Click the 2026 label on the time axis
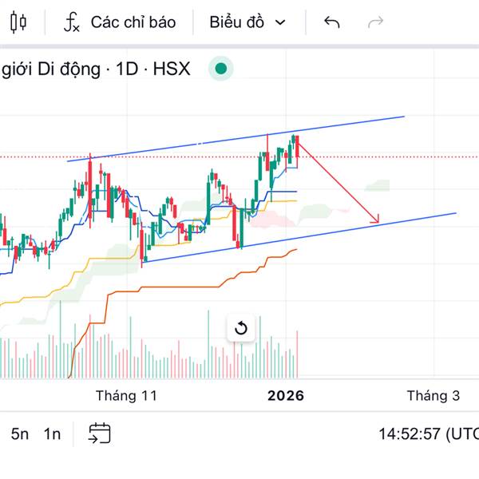The height and width of the screenshot is (479, 479). coord(286,395)
